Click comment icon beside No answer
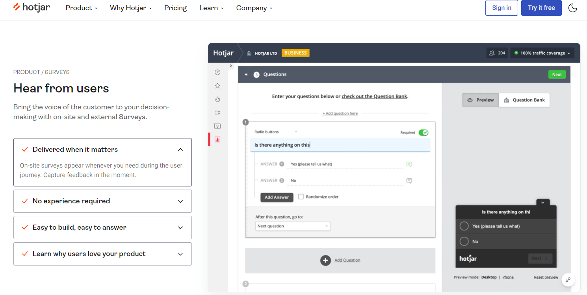587x295 pixels. tap(409, 181)
